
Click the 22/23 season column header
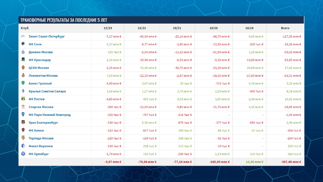[x=108, y=28]
